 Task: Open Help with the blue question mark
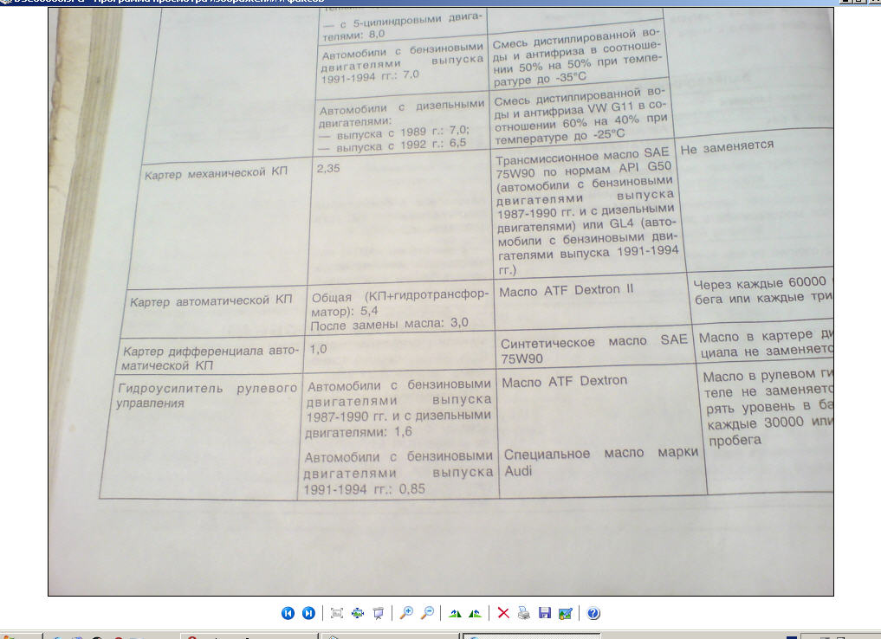(x=593, y=613)
